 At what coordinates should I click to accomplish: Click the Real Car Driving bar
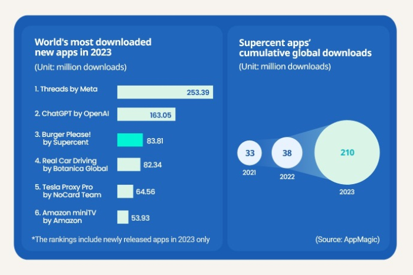pyautogui.click(x=129, y=165)
